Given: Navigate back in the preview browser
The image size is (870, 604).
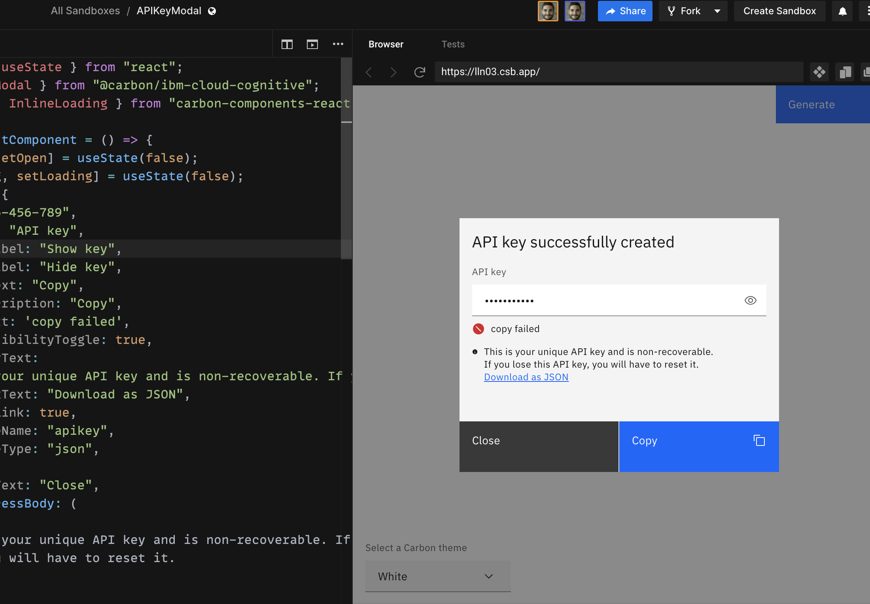Looking at the screenshot, I should point(368,72).
